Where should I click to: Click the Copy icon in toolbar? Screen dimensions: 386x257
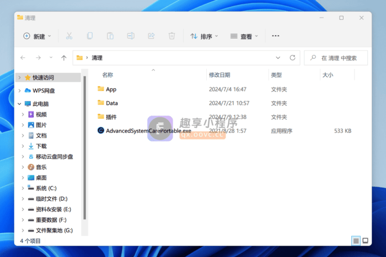click(x=90, y=36)
